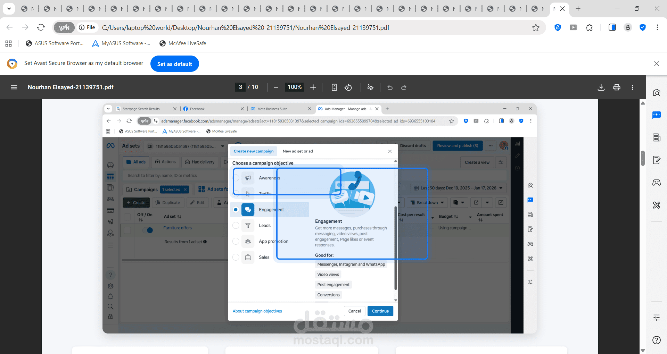Click Set as default button
This screenshot has width=667, height=354.
click(x=174, y=64)
